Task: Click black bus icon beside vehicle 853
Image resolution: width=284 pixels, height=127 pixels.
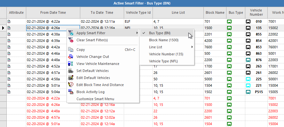Action: (248, 47)
